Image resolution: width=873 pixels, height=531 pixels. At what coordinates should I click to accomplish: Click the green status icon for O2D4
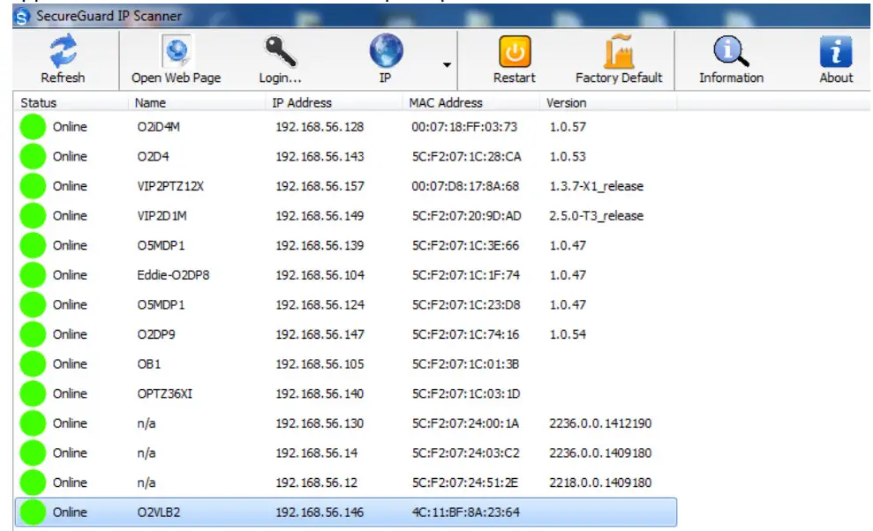click(x=33, y=156)
